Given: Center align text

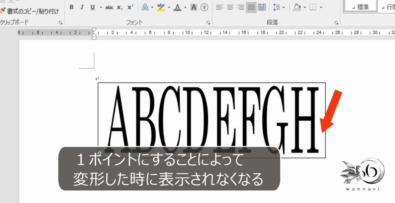Looking at the screenshot, I should pos(230,7).
